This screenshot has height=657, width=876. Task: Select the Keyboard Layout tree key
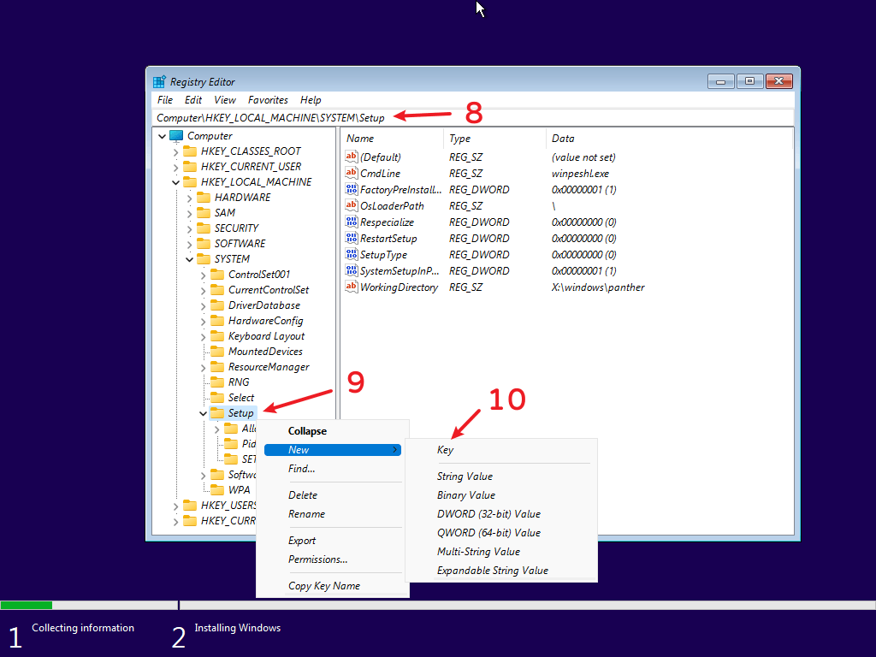tap(266, 336)
